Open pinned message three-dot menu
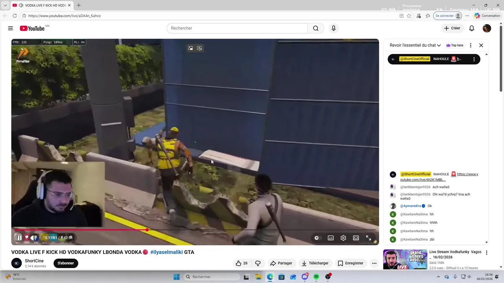This screenshot has height=283, width=504. 474,59
